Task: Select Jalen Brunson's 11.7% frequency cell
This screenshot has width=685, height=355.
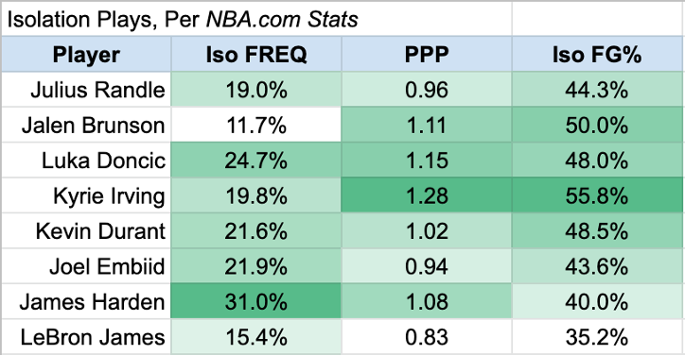Action: (x=256, y=125)
